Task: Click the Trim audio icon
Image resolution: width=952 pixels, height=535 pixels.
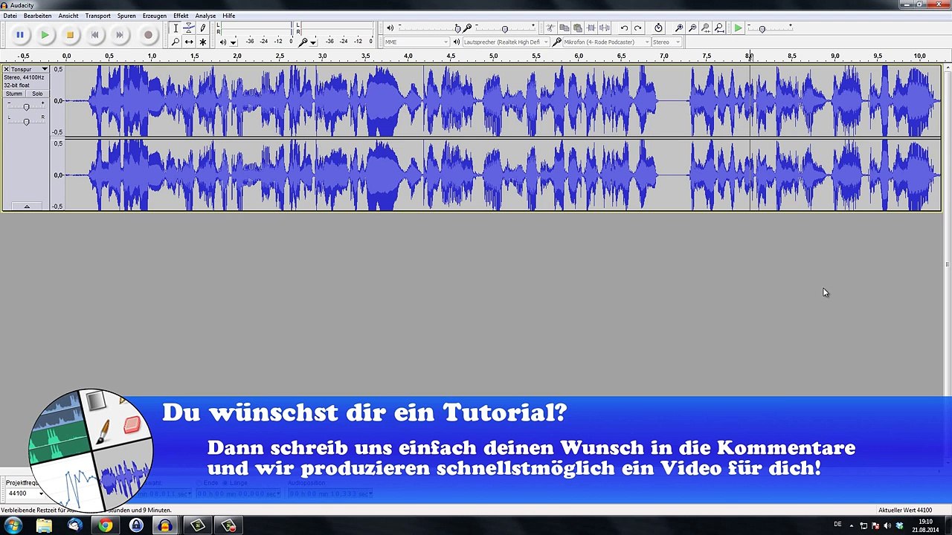Action: pyautogui.click(x=591, y=28)
